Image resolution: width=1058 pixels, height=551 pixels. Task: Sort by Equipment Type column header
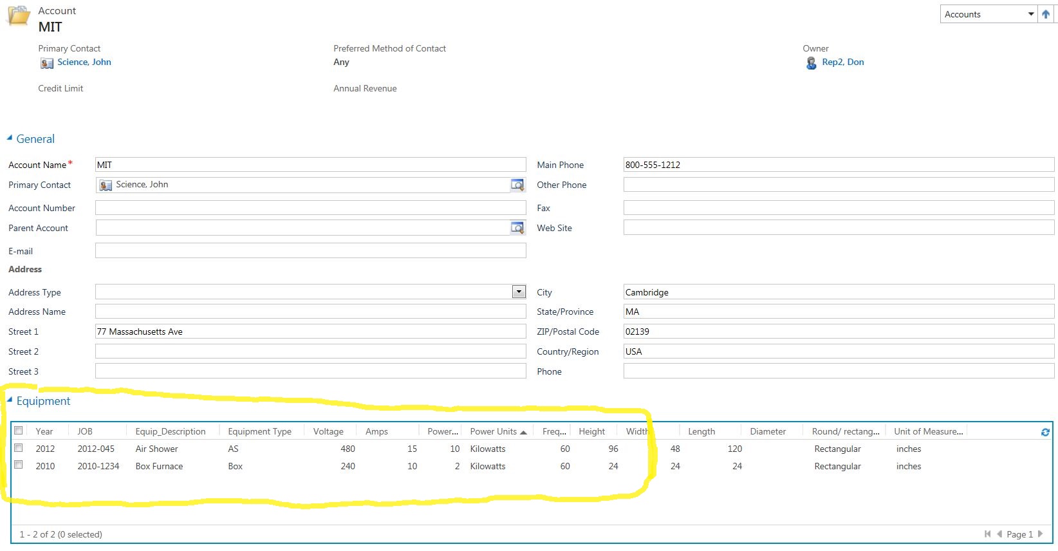point(259,431)
